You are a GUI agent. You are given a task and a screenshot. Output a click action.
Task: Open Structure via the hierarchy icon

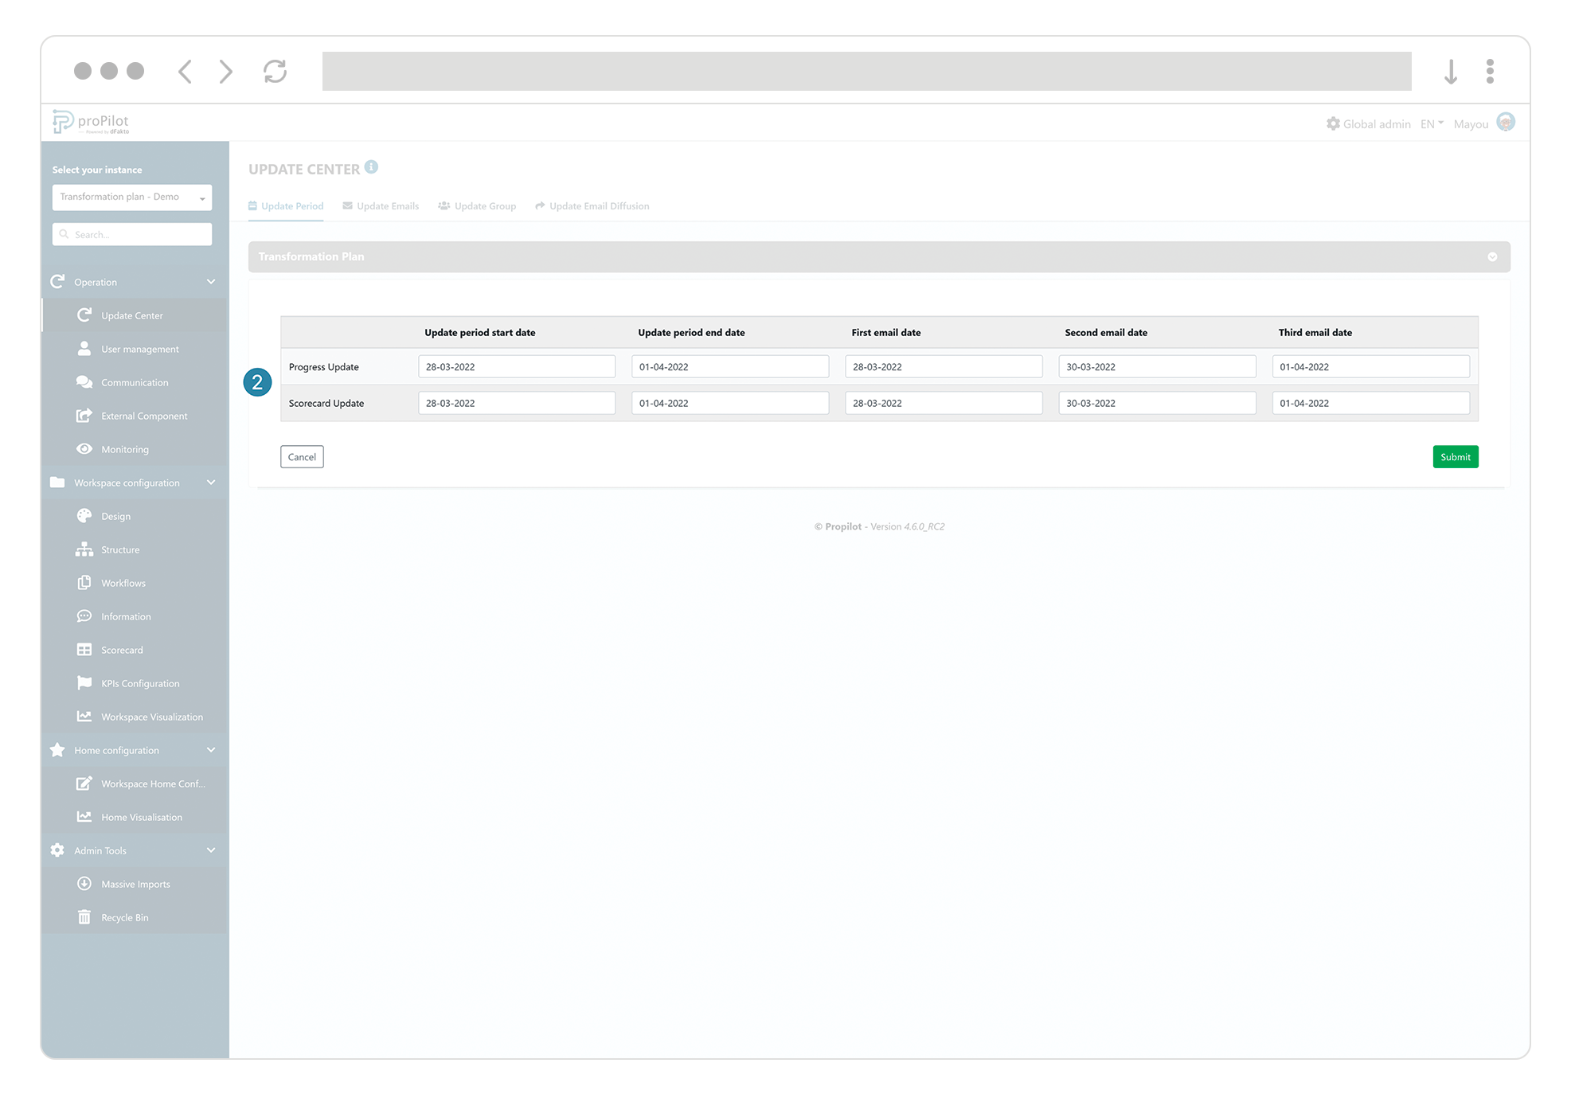pyautogui.click(x=84, y=549)
